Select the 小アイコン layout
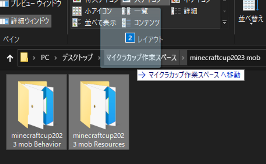The image size is (266, 164). coord(92,11)
